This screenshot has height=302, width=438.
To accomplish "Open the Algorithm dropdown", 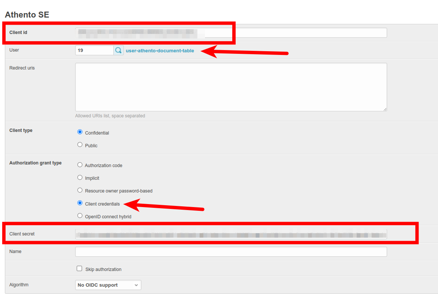I will [x=108, y=285].
